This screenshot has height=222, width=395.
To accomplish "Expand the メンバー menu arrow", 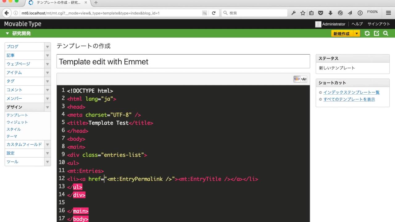I will [48, 99].
